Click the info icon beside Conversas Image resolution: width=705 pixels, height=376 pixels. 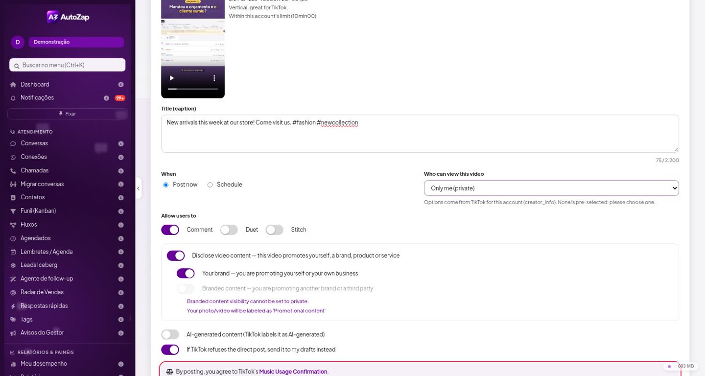(x=121, y=144)
